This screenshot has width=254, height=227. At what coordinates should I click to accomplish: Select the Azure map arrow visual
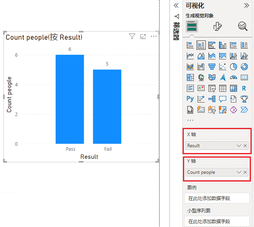coord(223,77)
